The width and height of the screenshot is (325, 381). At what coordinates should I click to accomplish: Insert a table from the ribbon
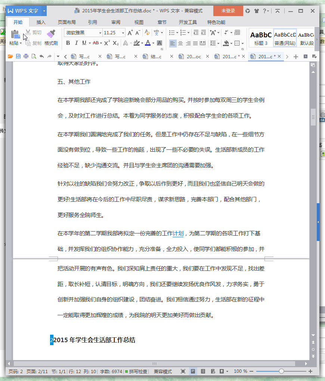pos(238,32)
